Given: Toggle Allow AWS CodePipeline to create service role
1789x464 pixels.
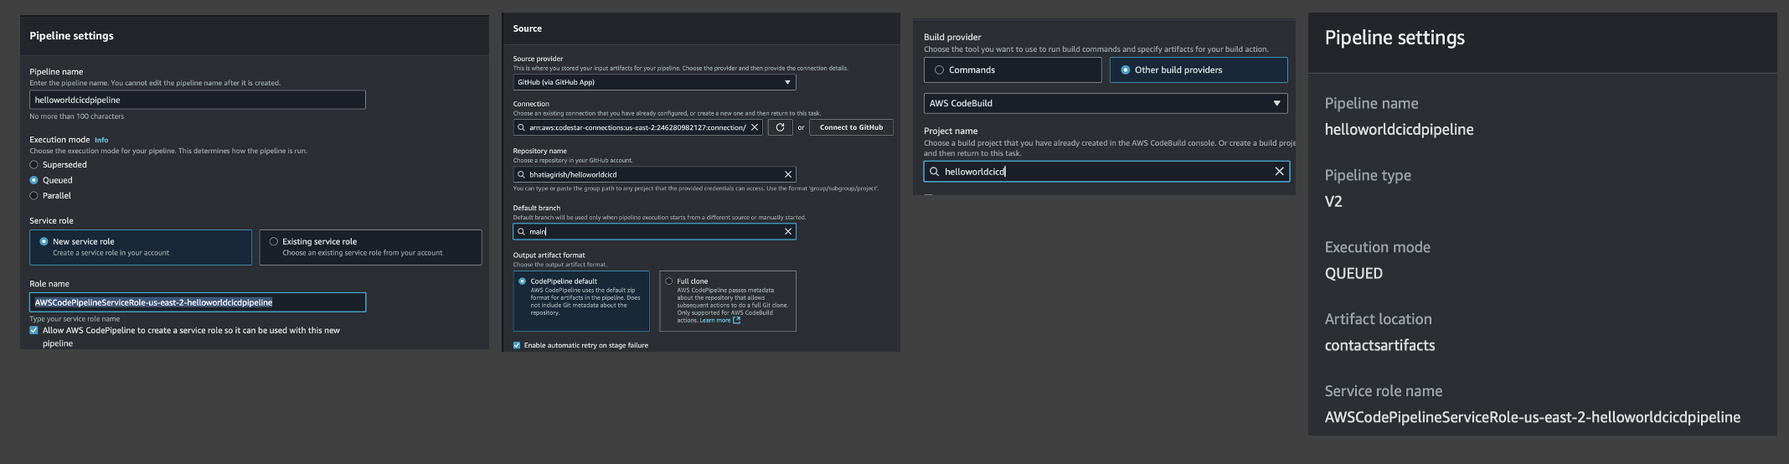Looking at the screenshot, I should (x=34, y=330).
